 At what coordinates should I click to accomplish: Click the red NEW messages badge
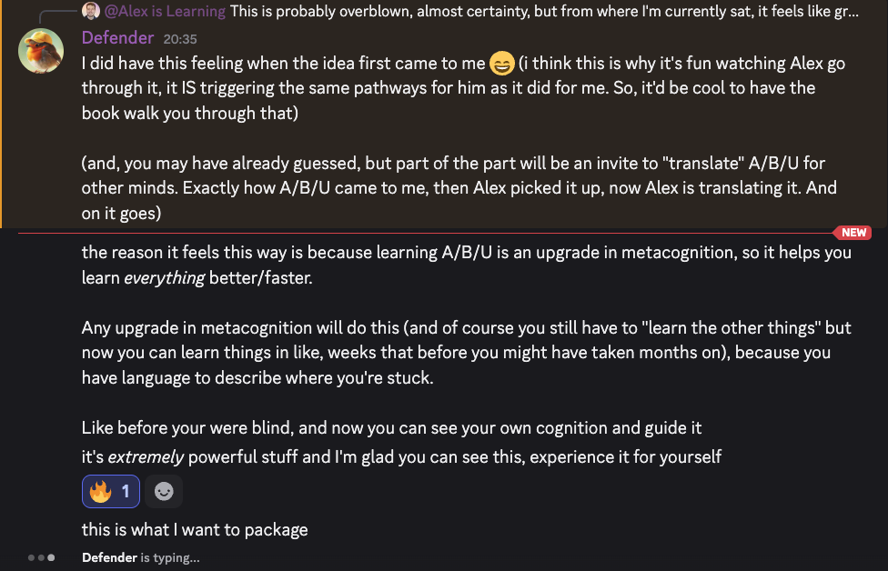click(853, 233)
